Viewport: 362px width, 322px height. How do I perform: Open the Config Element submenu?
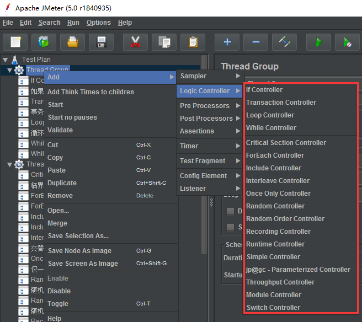[210, 176]
